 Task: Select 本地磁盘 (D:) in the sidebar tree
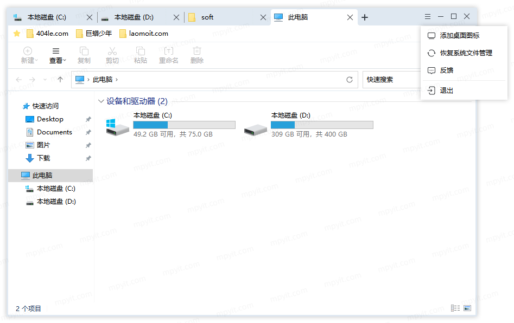coord(56,202)
